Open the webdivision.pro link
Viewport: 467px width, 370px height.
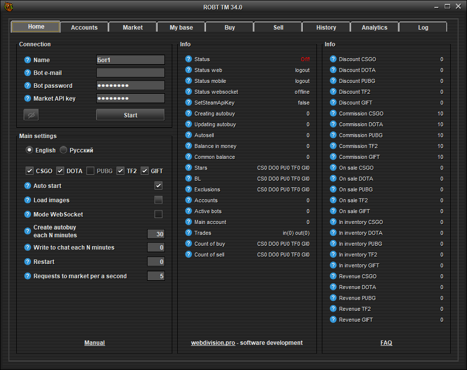(213, 343)
